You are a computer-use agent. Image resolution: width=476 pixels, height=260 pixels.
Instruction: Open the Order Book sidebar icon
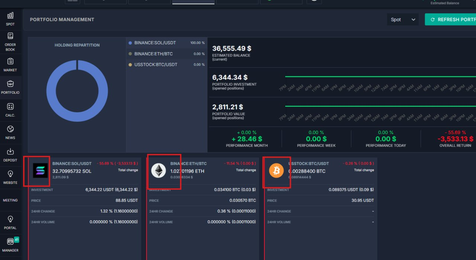click(10, 36)
